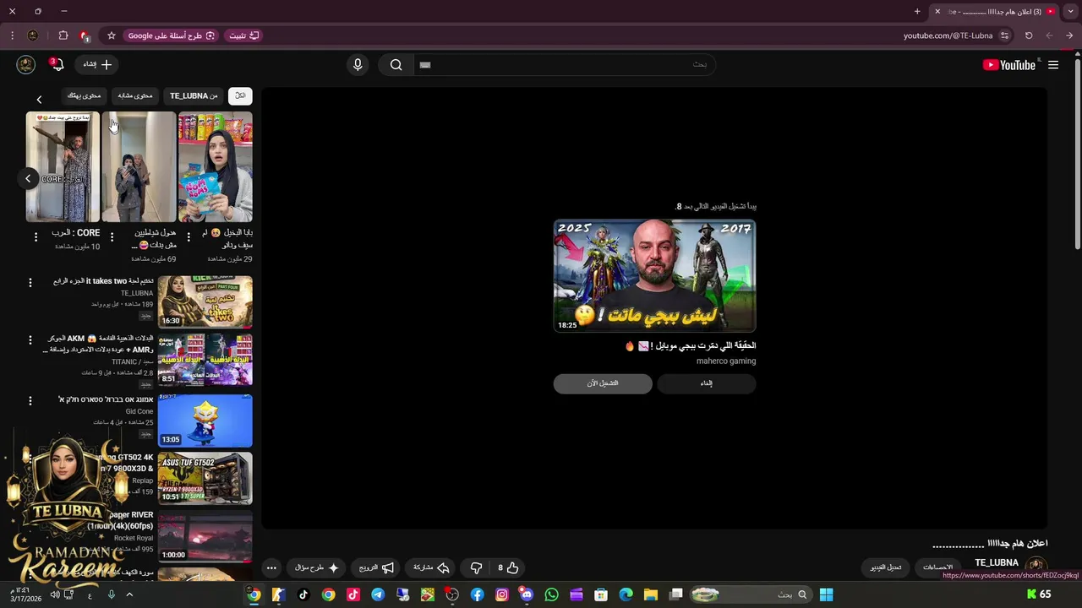This screenshot has height=608, width=1082.
Task: Open the Chrome three-dot menu
Action: point(12,35)
